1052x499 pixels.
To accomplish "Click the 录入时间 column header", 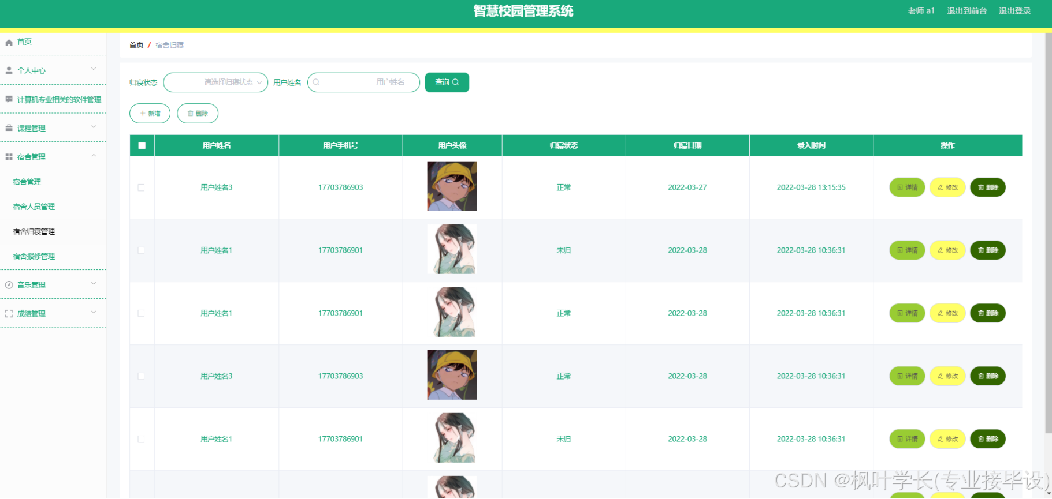I will (x=811, y=146).
